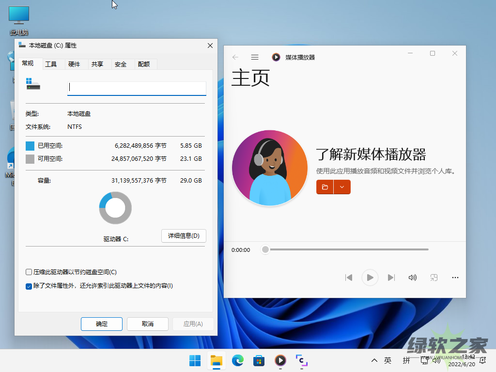Skip to previous track in media player
Viewport: 496px width, 372px height.
tap(348, 278)
